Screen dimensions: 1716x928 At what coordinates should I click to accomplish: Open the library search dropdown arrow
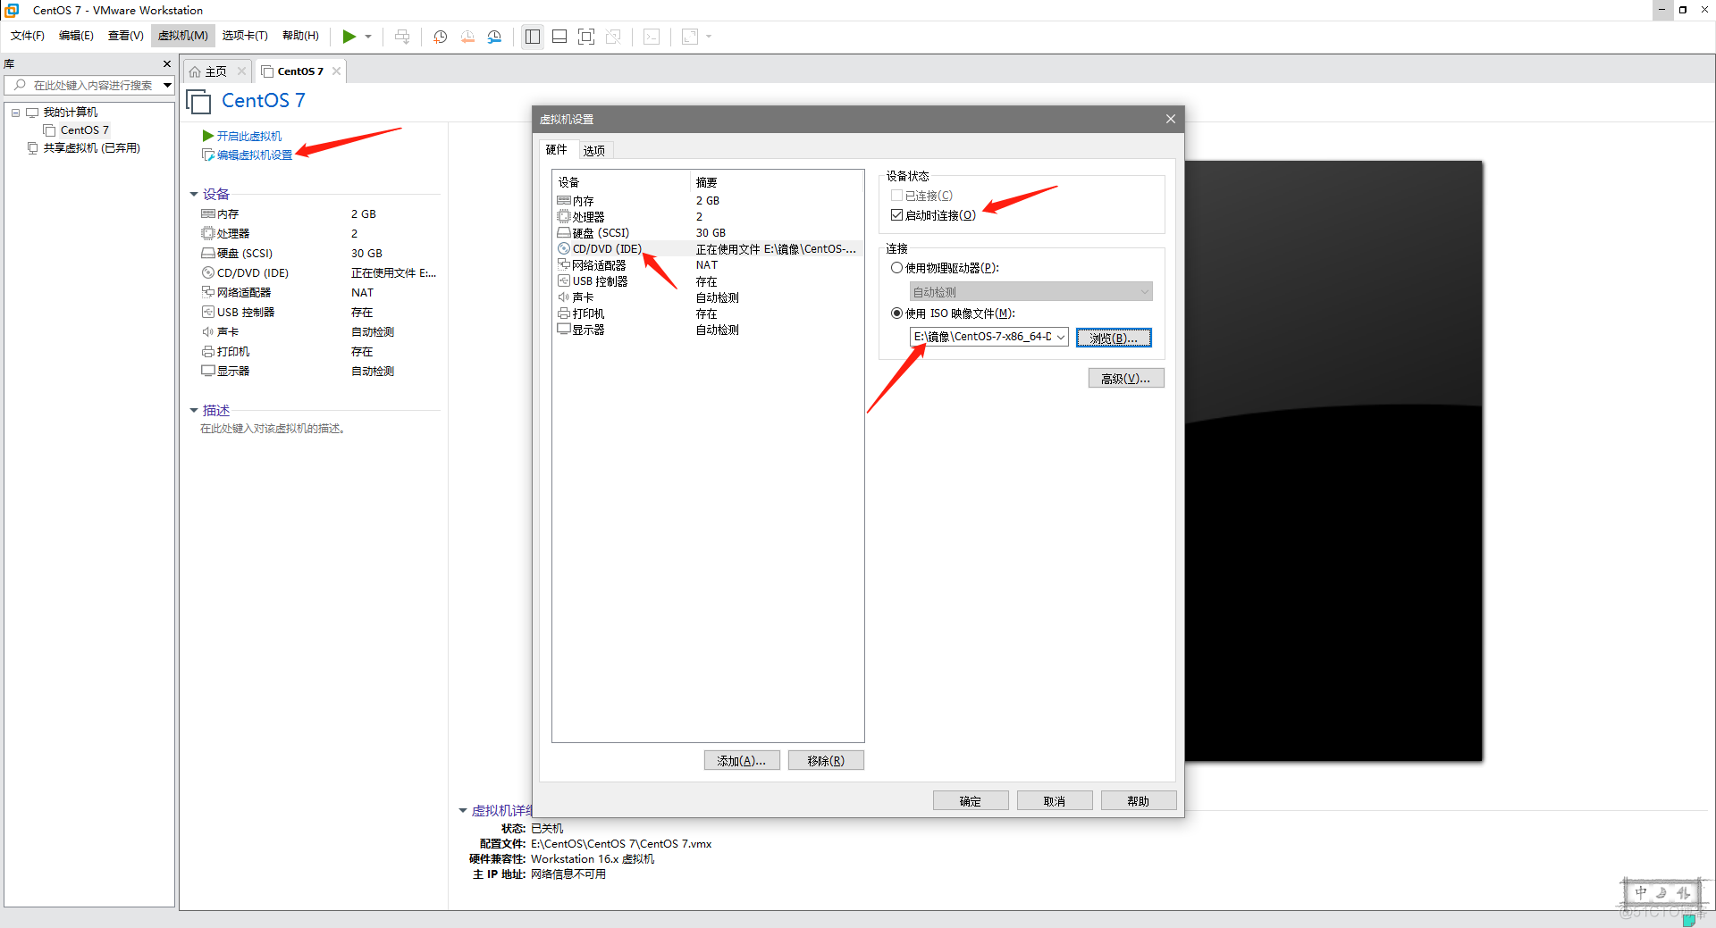tap(167, 86)
